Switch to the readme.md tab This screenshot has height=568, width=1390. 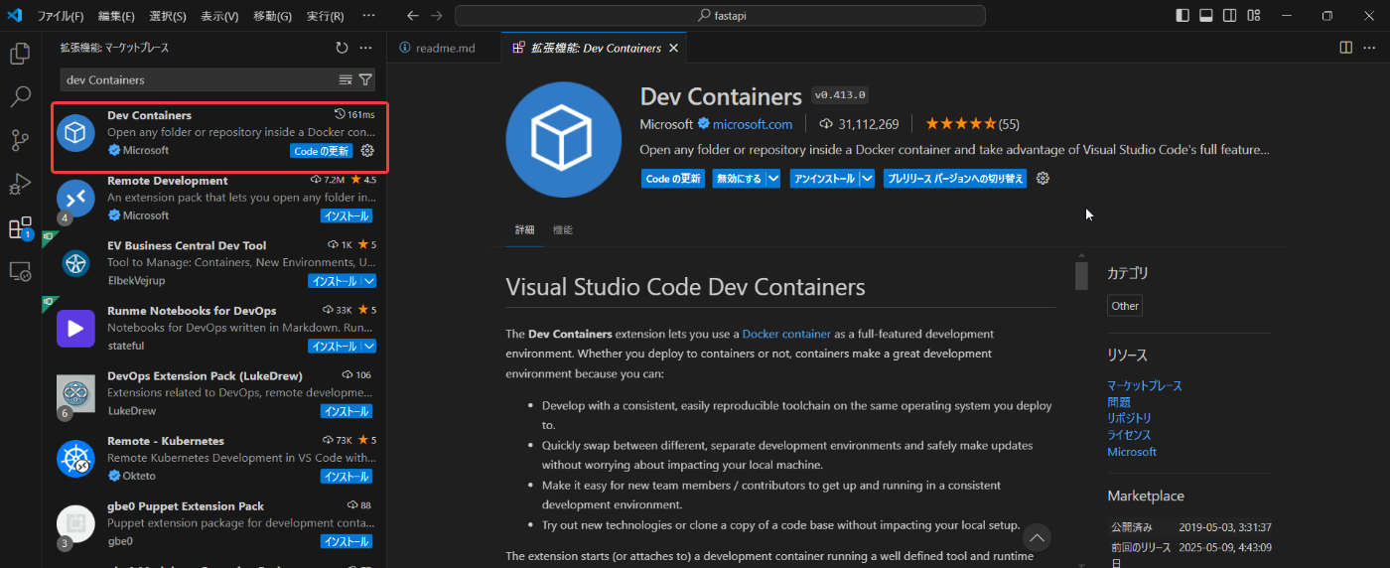coord(445,48)
